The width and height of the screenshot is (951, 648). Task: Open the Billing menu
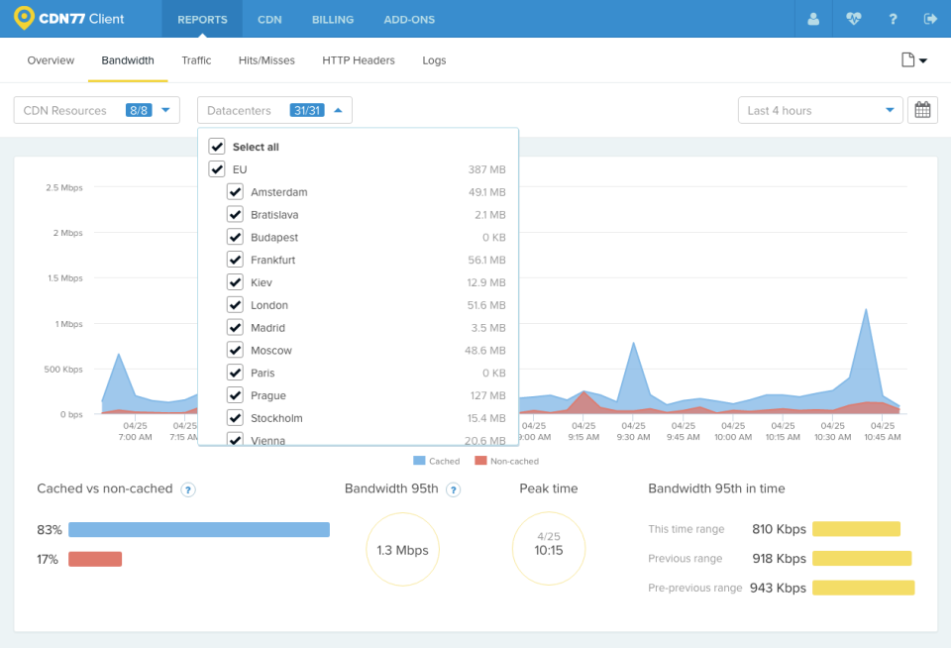333,19
